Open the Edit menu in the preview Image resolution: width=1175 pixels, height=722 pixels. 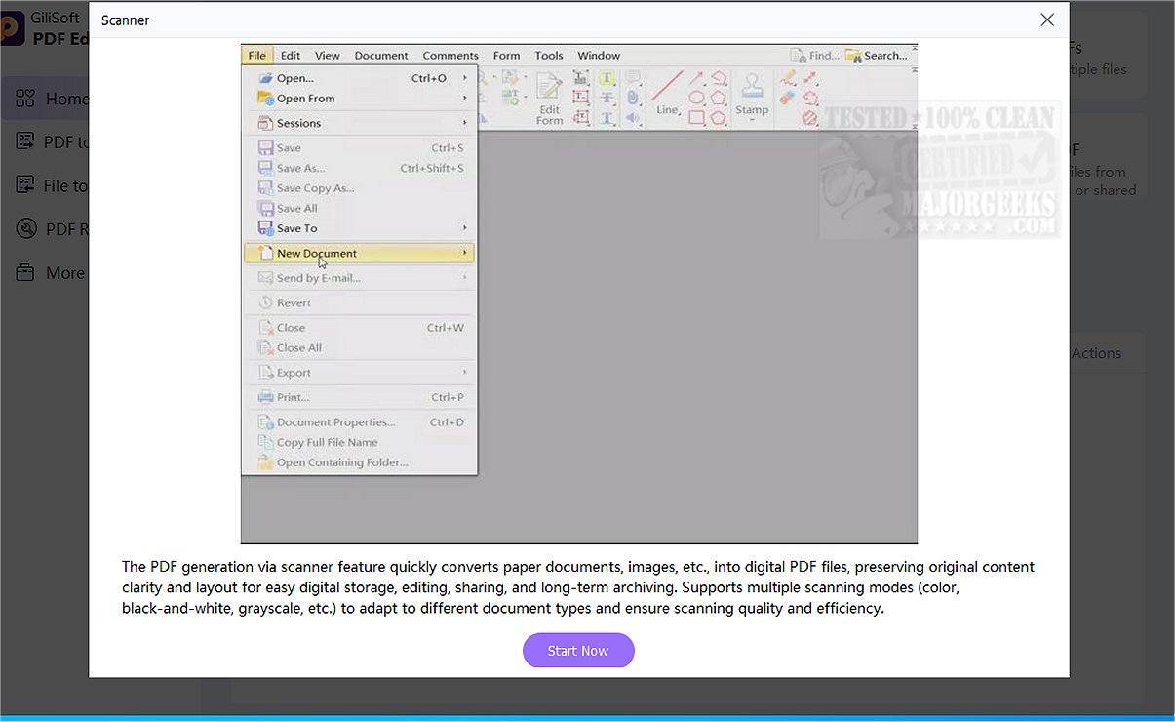(x=291, y=56)
